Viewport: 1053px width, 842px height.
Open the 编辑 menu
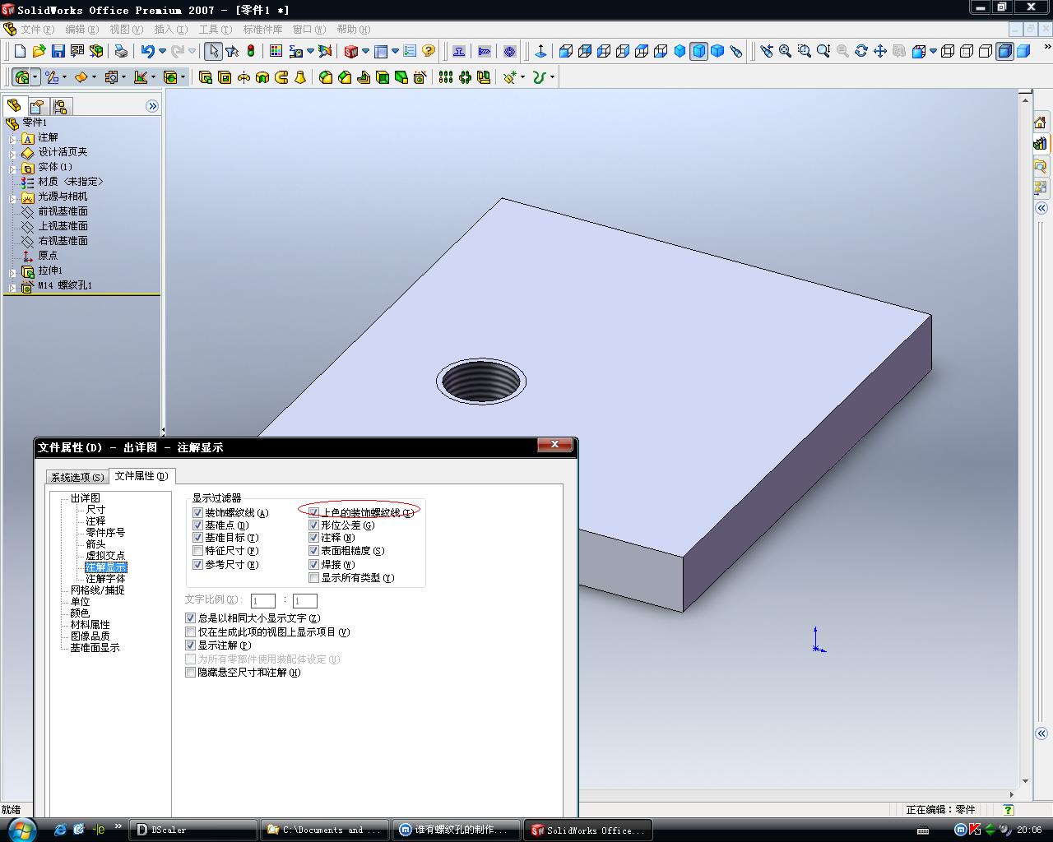[x=81, y=30]
